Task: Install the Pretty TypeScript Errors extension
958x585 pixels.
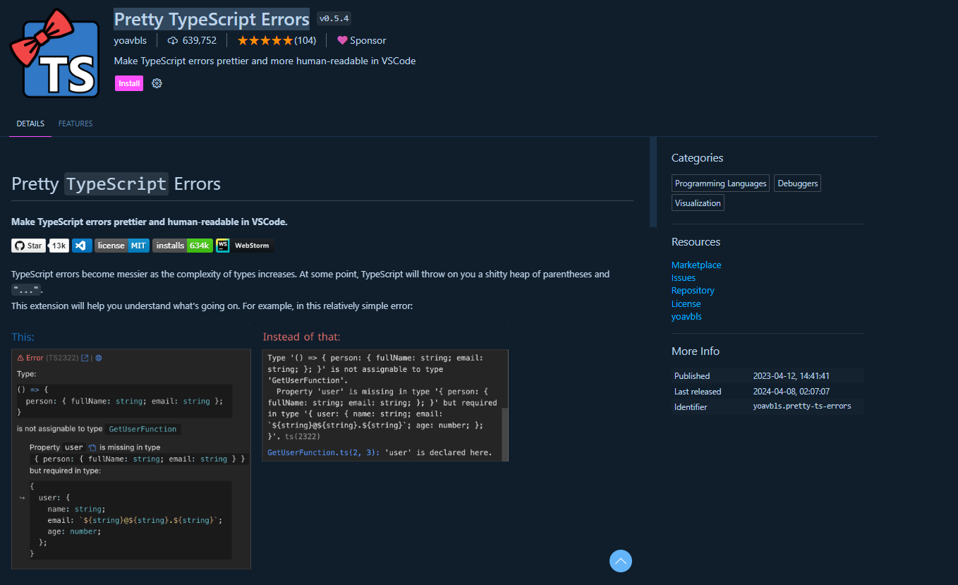Action: [128, 83]
